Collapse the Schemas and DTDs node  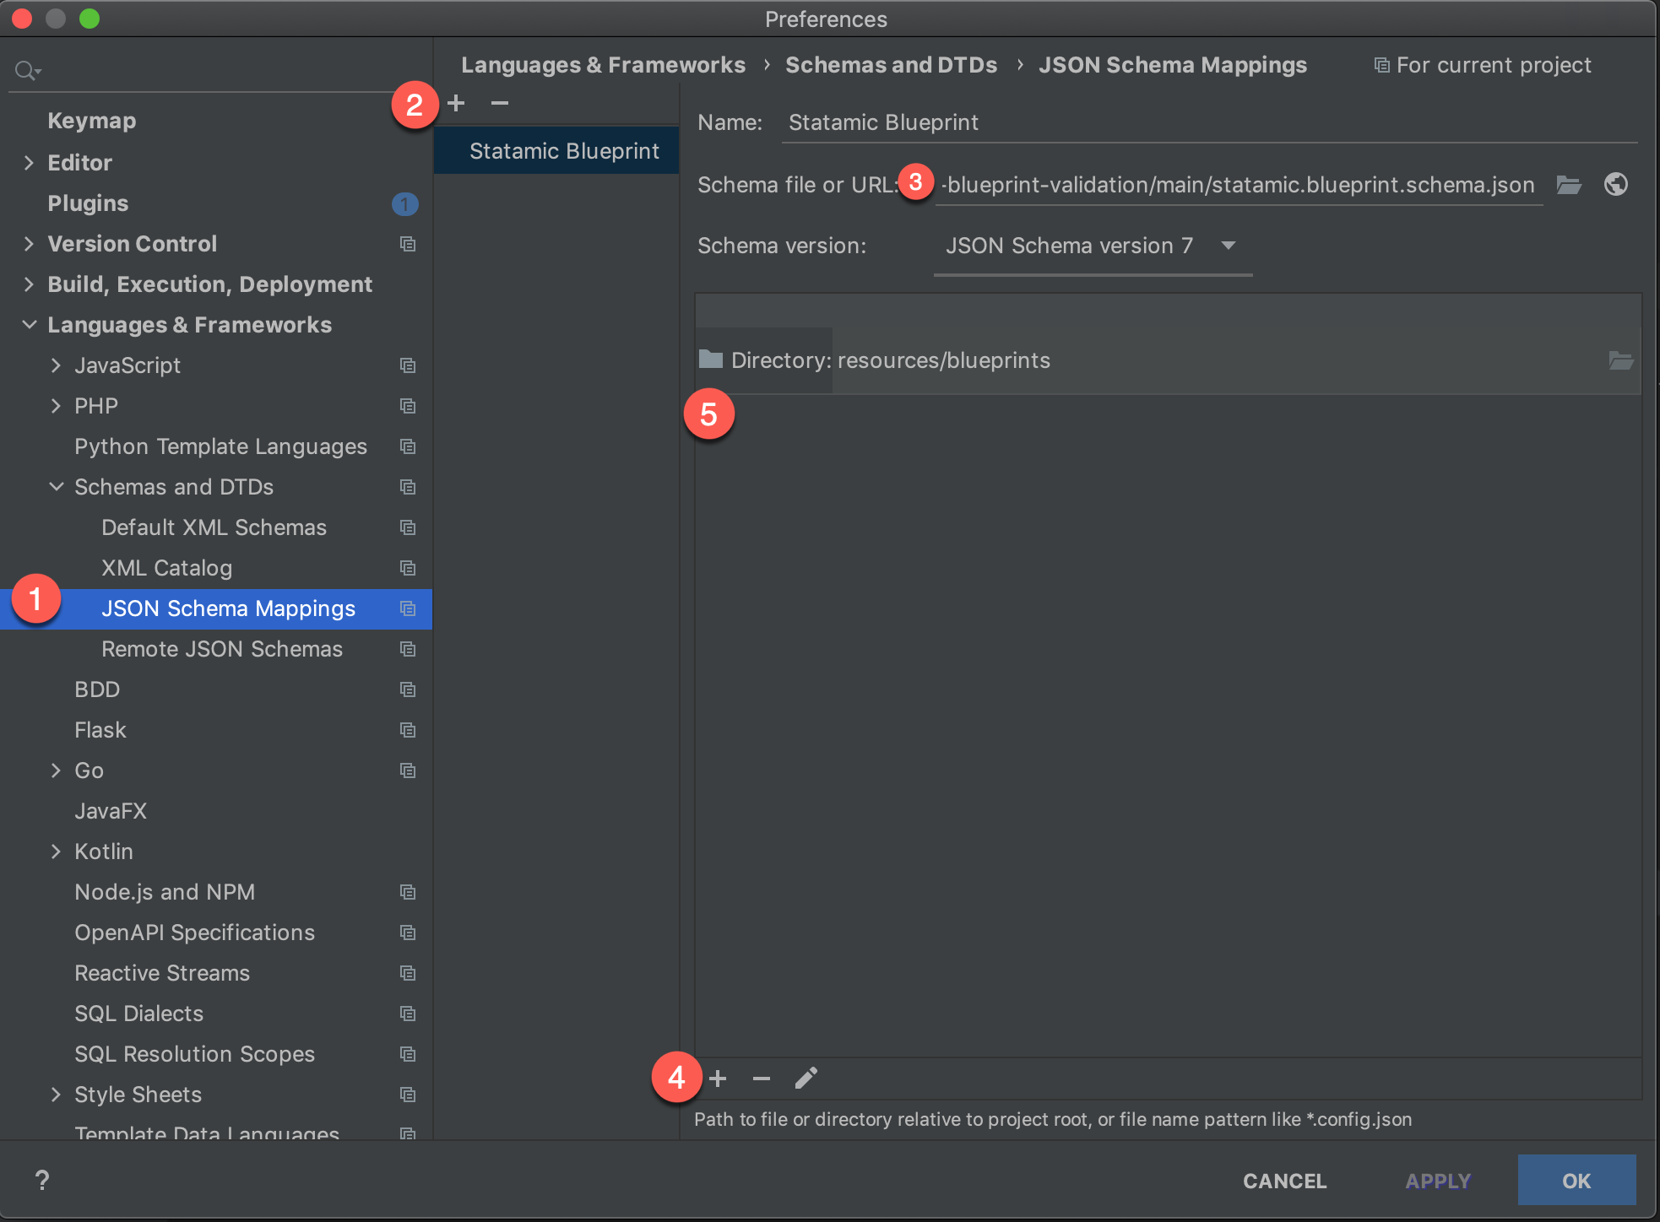pos(56,487)
